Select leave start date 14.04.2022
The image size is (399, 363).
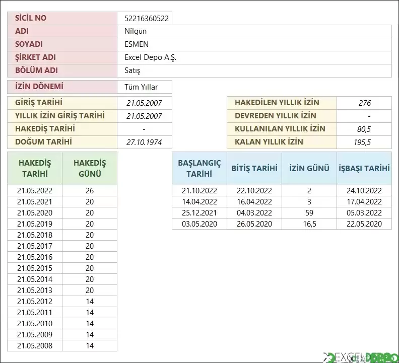tap(199, 202)
